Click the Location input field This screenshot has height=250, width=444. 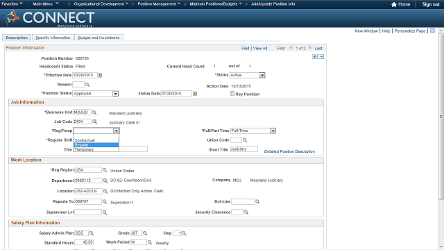88,191
